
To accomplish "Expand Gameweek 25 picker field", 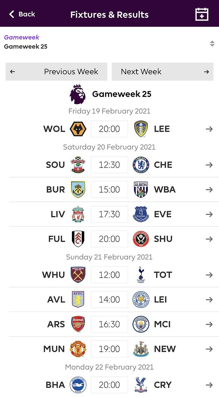I will [x=109, y=42].
